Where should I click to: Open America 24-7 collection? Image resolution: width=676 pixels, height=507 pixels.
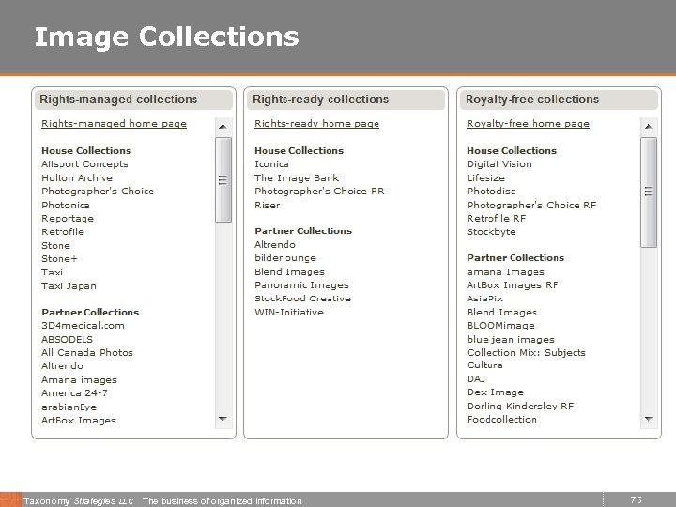tap(74, 393)
